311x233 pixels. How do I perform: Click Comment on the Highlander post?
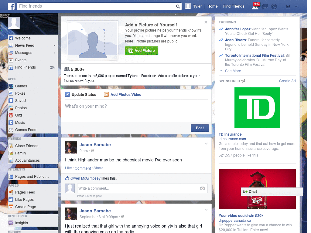(x=83, y=168)
